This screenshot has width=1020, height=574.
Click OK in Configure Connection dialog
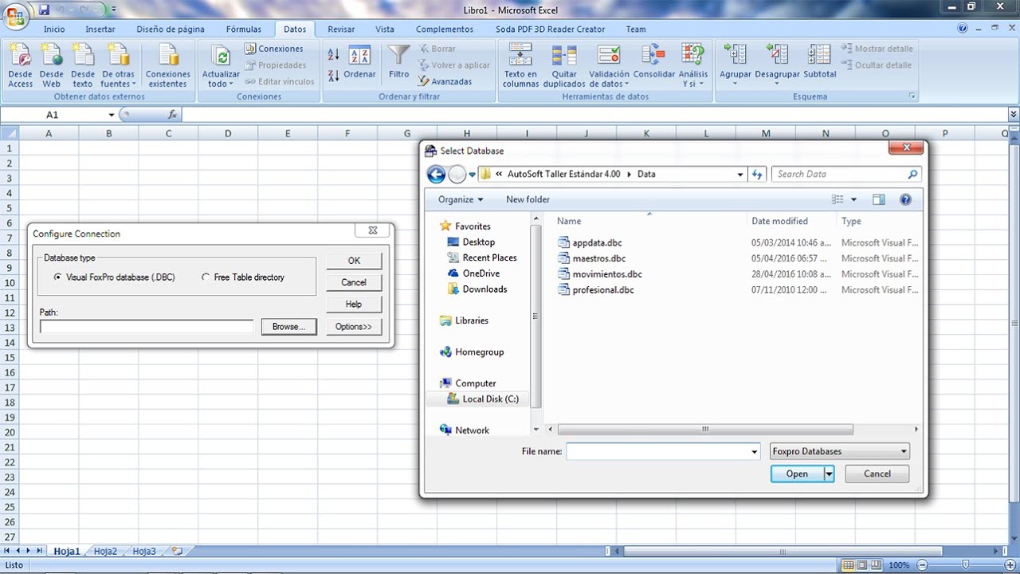click(x=354, y=261)
